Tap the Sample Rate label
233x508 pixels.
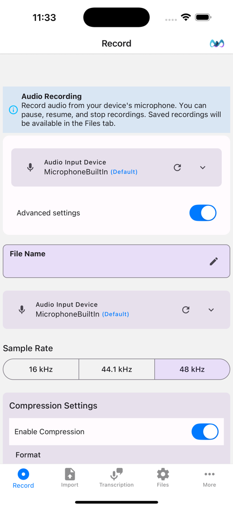(x=28, y=348)
